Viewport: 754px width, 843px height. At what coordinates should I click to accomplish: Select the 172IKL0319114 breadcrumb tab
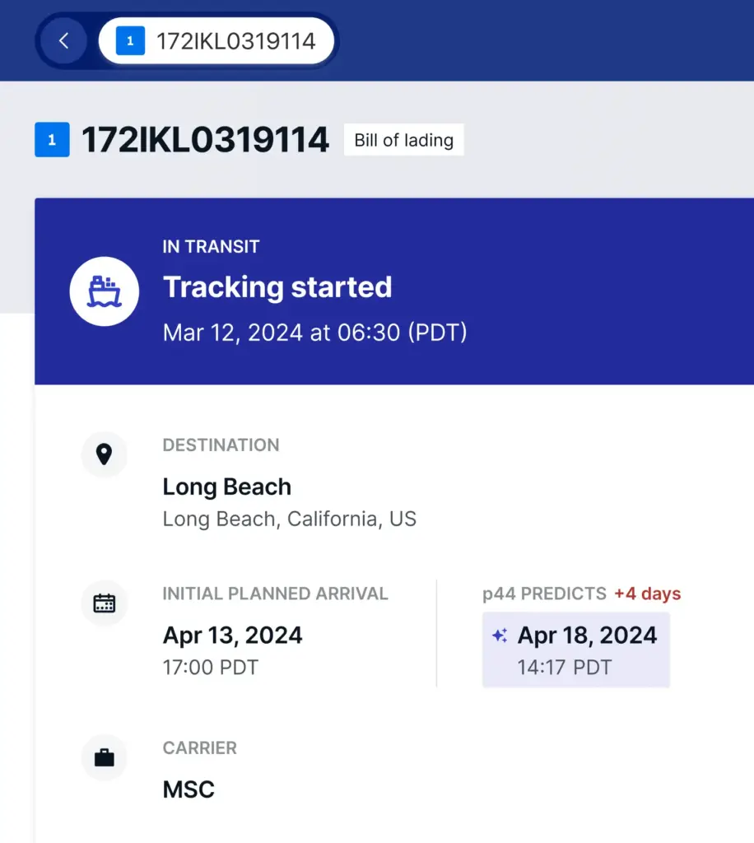click(235, 41)
